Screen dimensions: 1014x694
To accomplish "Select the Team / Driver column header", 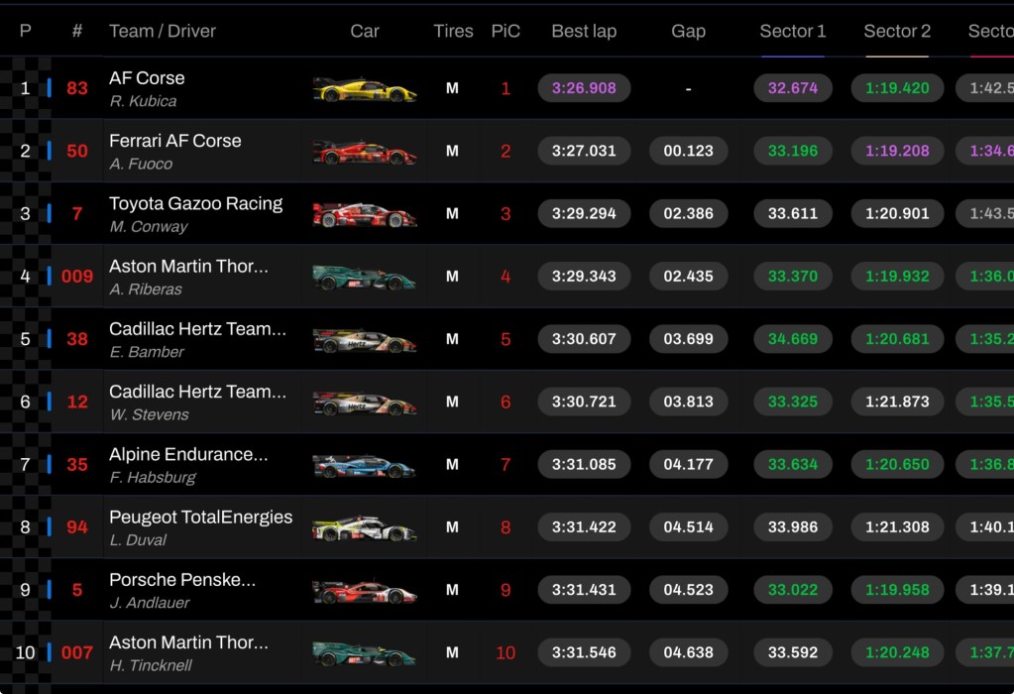I will click(163, 31).
